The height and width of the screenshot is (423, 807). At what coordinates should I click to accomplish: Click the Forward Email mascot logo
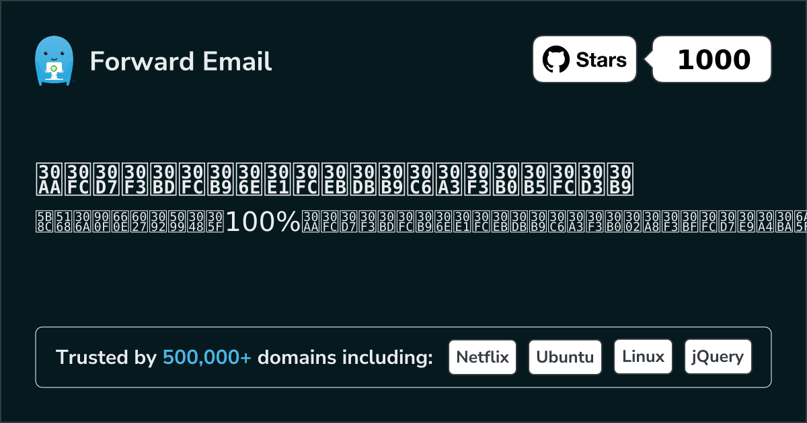tap(53, 61)
